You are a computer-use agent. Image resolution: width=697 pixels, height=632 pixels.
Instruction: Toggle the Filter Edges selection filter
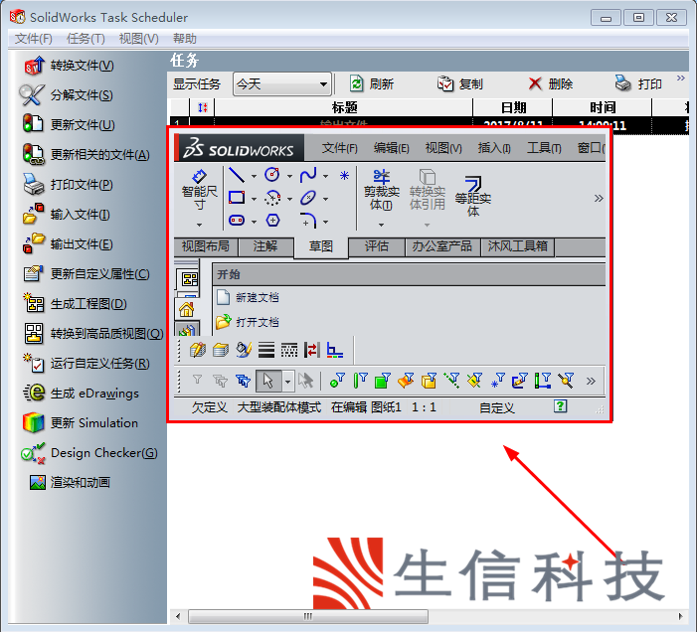tap(360, 381)
